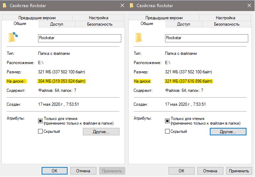Viewport: 255px width, 177px height.
Task: Click На диске label in right window
Action: (143, 81)
